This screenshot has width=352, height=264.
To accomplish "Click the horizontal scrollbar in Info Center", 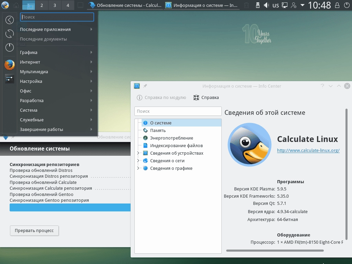I will [x=275, y=251].
